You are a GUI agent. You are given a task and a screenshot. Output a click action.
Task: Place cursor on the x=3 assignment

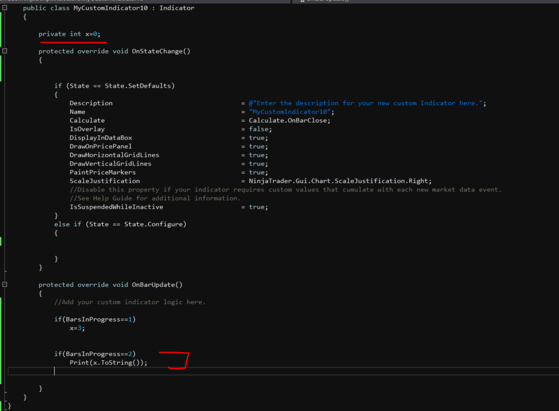(77, 328)
